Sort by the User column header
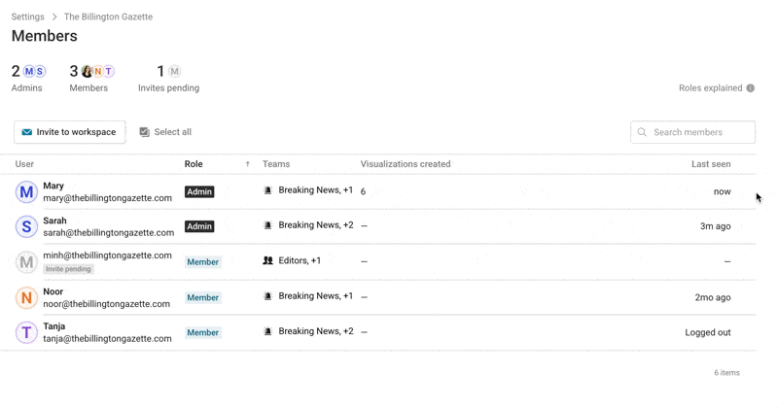This screenshot has height=408, width=778. click(x=24, y=164)
